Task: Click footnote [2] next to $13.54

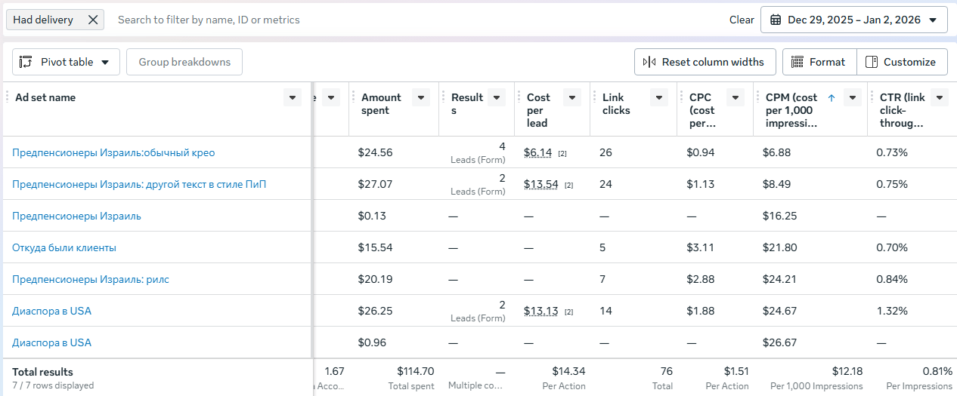Action: 569,185
